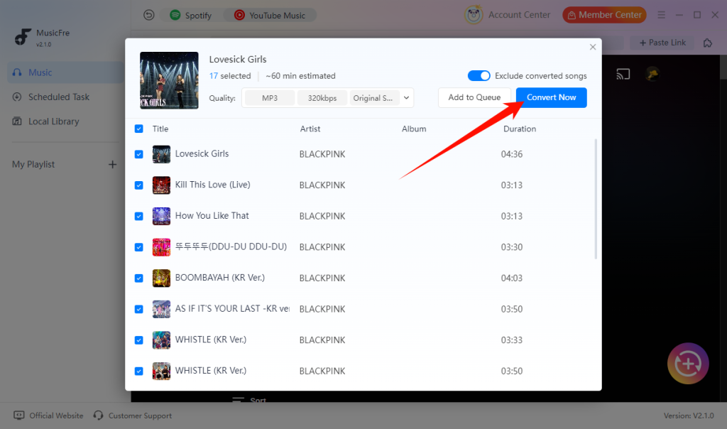The height and width of the screenshot is (429, 727).
Task: Click the 17 selected count text
Action: point(230,75)
